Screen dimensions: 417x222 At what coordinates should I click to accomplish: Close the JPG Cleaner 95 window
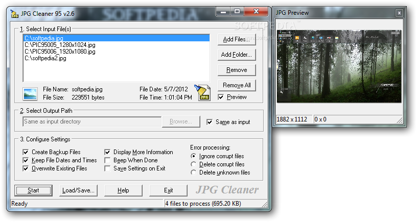pos(256,12)
